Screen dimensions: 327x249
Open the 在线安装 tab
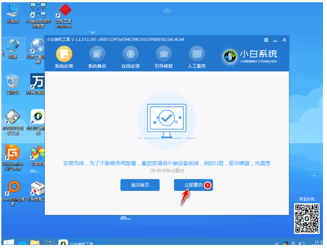pyautogui.click(x=131, y=57)
